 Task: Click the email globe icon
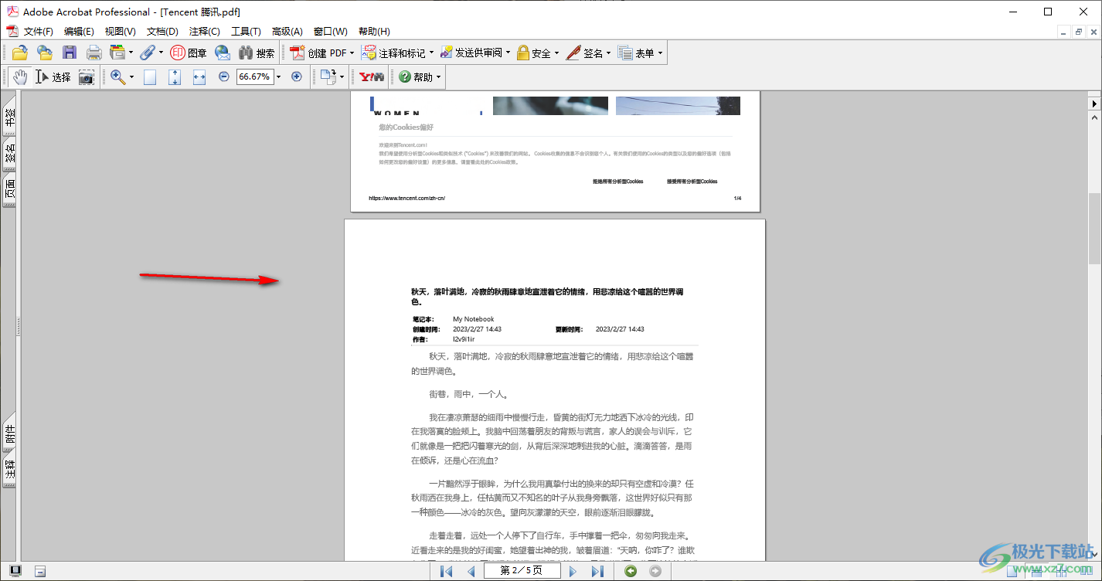pyautogui.click(x=223, y=53)
